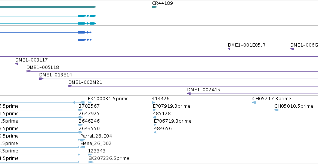Image resolution: width=318 pixels, height=164 pixels.
Task: Select the 2647925 feature label
Action: [x=89, y=114]
